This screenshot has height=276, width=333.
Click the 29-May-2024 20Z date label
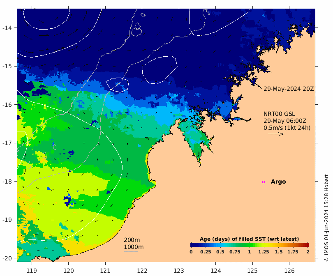point(289,89)
